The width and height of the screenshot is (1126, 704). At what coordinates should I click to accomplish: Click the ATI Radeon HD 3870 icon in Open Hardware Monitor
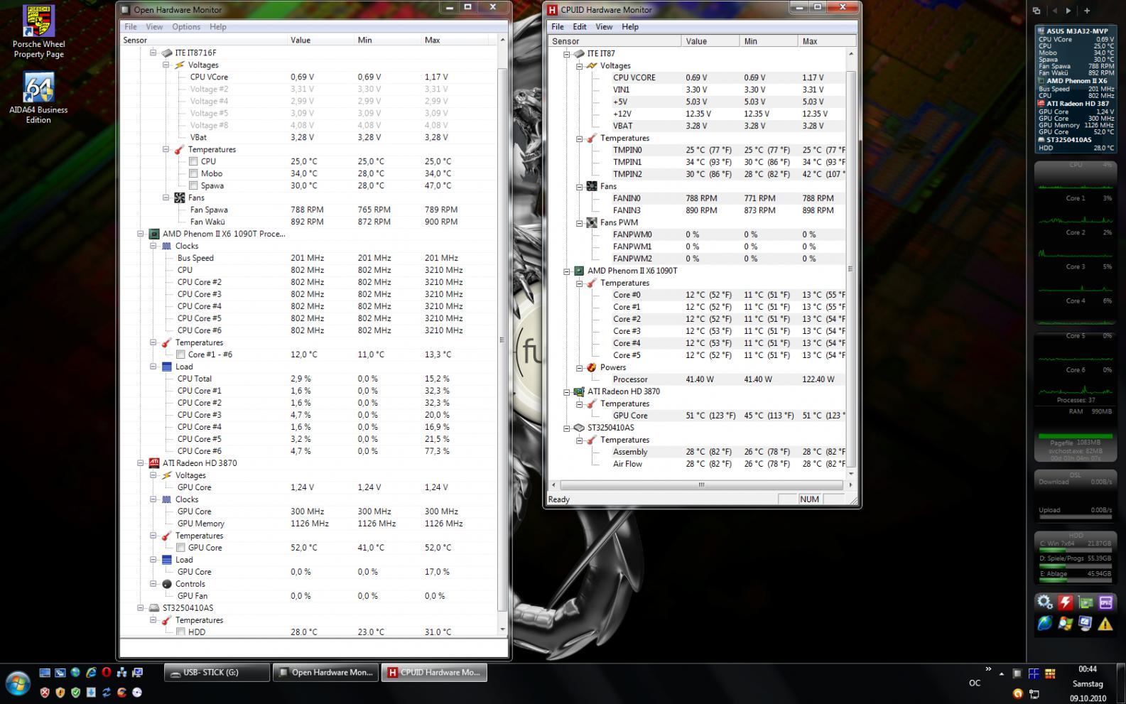(154, 463)
